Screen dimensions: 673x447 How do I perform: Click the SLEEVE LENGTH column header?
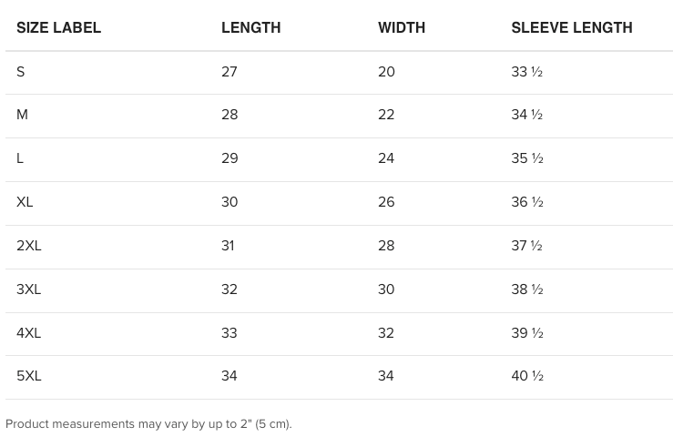[571, 27]
